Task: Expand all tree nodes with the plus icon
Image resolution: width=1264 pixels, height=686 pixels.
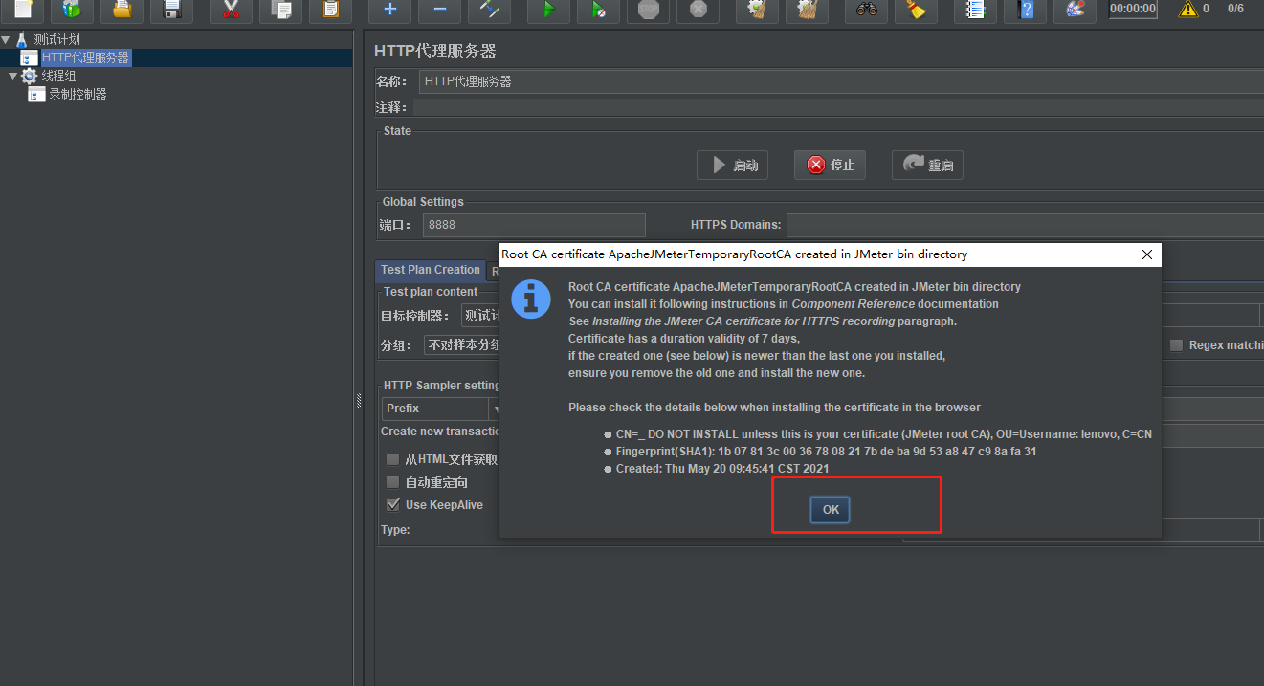Action: [x=389, y=10]
